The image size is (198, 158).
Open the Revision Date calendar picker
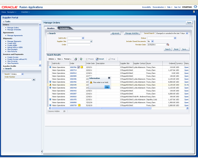click(x=168, y=44)
